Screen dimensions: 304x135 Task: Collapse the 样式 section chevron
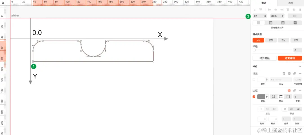point(300,66)
